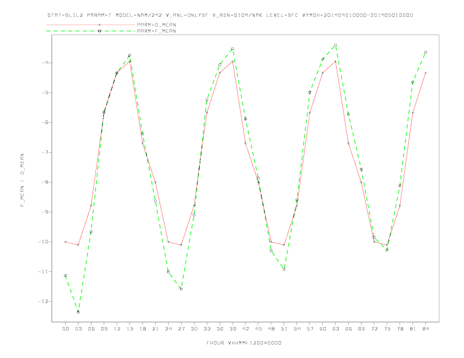Click the x-axis tick label 69

point(361,329)
